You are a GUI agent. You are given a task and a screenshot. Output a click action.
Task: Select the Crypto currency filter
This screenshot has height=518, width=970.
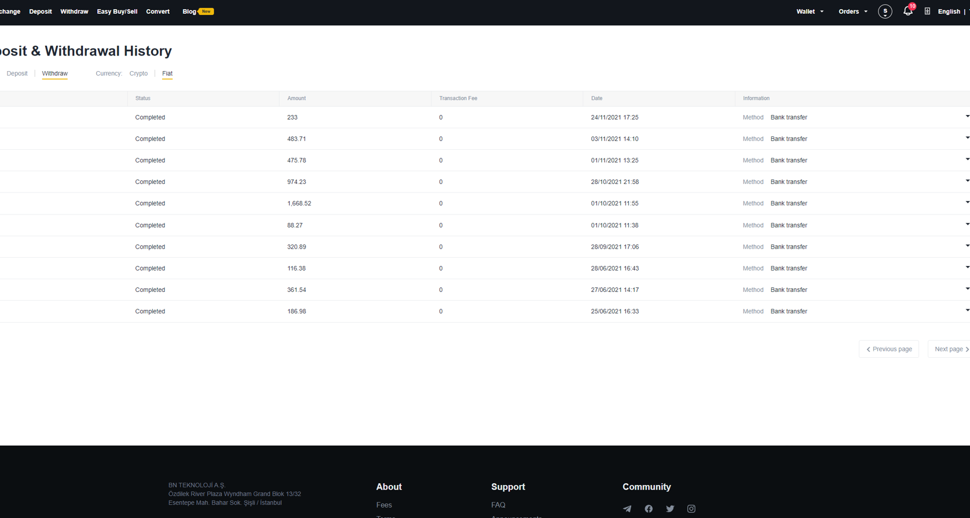coord(138,73)
